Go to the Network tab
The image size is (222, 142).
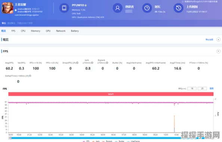pos(61,31)
